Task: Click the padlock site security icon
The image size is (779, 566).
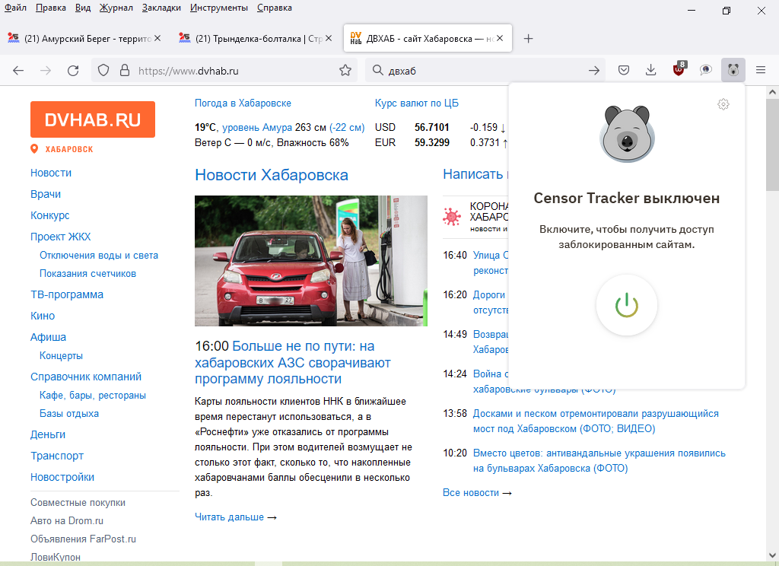Action: [125, 71]
